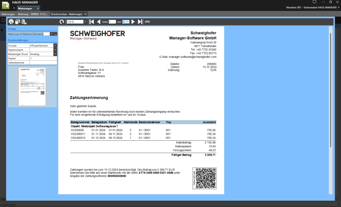Click the e-mail address on the letterhead
Image resolution: width=341 pixels, height=207 pixels.
click(x=192, y=57)
